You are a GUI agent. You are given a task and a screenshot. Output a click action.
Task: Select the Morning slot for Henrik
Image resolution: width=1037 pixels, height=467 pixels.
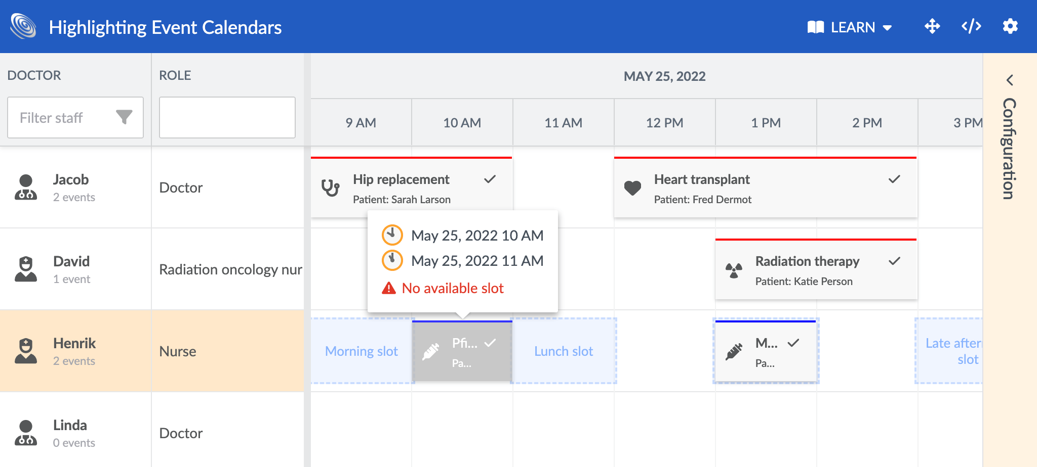361,351
